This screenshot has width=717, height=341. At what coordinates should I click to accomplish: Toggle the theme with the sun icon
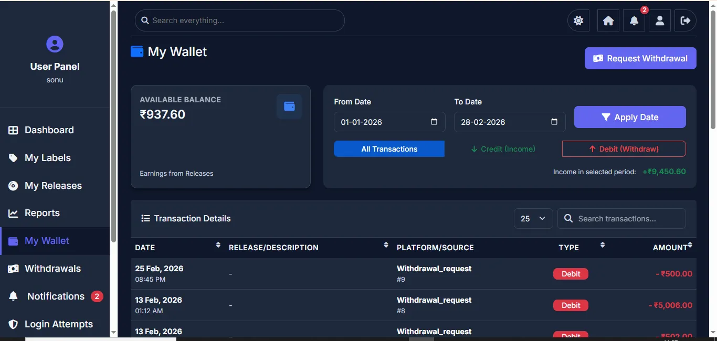click(x=578, y=21)
